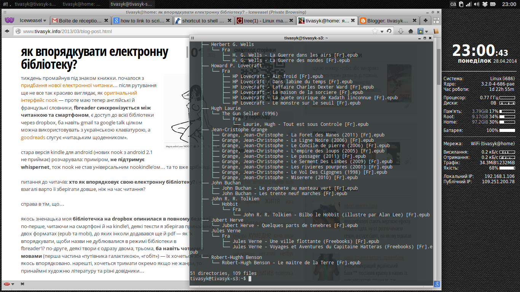Close the 'Blogger: tivasyk…' tab
Image resolution: width=520 pixels, height=292 pixels.
415,21
